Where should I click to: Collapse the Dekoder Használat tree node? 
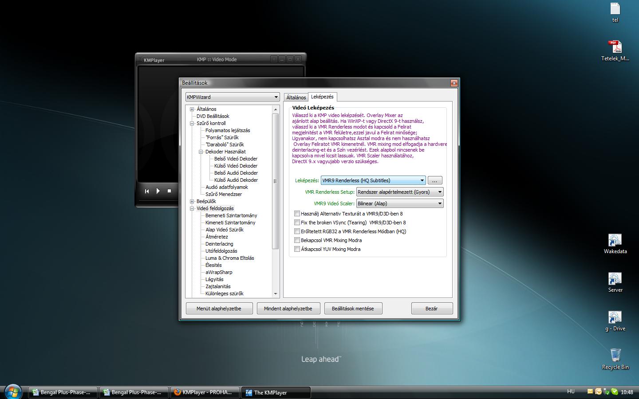(x=201, y=152)
